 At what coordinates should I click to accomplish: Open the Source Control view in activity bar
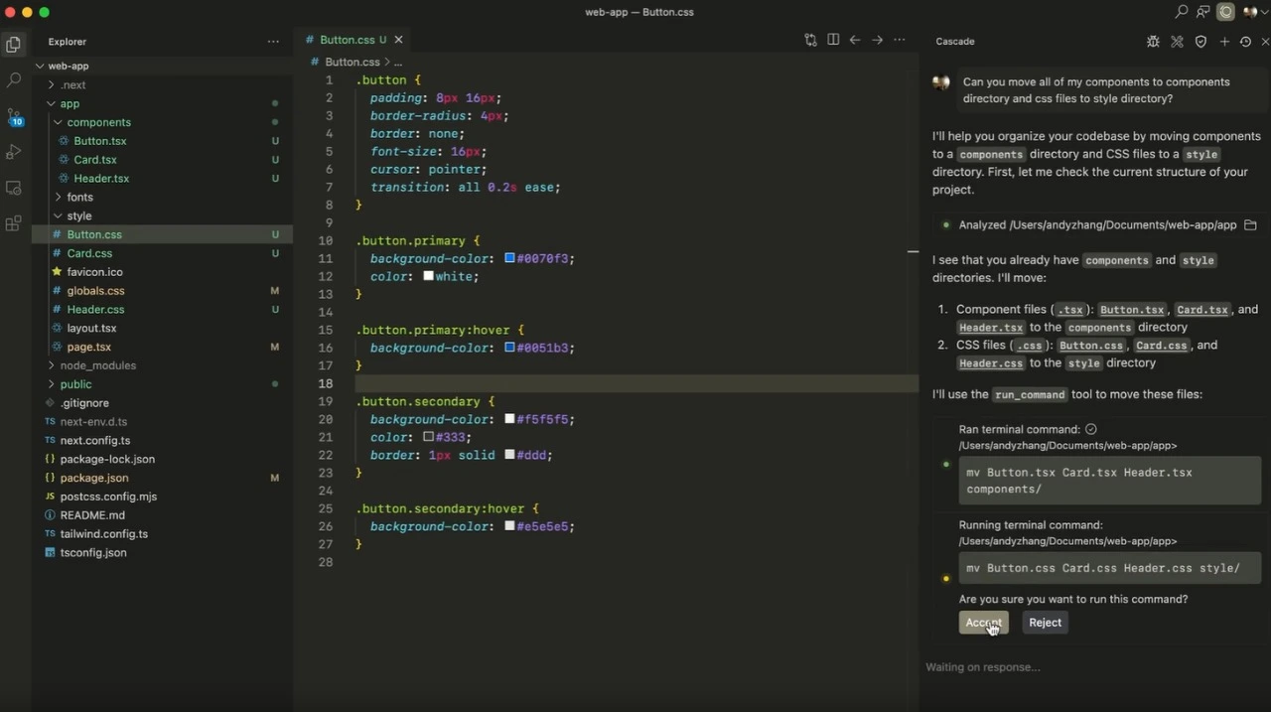(14, 116)
